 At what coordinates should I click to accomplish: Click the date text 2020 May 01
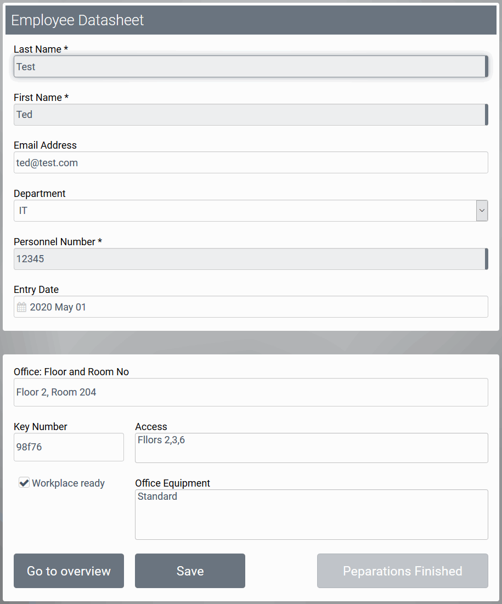tap(58, 307)
